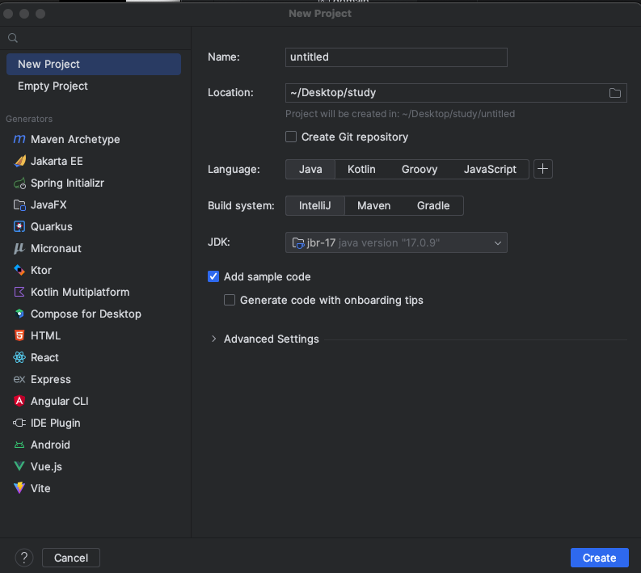Choose the Spring Initializr label
641x573 pixels.
[67, 183]
